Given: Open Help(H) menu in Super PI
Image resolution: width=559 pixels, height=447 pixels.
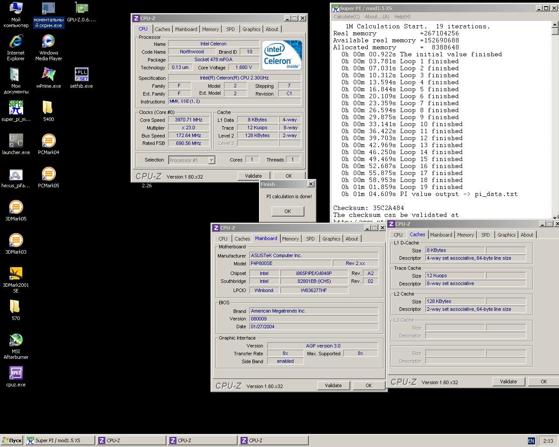Looking at the screenshot, I should pos(402,17).
